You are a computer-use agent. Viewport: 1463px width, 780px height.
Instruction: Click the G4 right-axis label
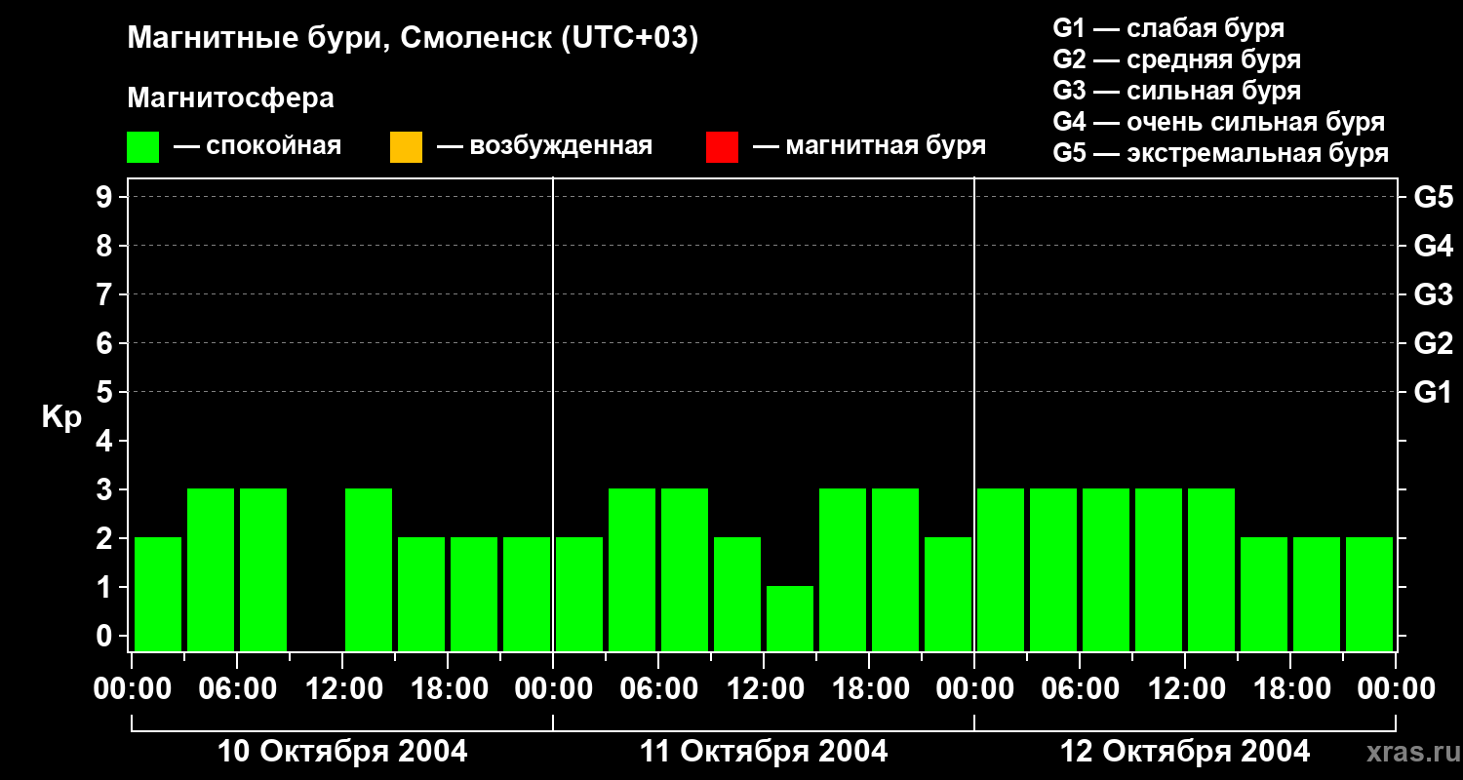(1433, 247)
